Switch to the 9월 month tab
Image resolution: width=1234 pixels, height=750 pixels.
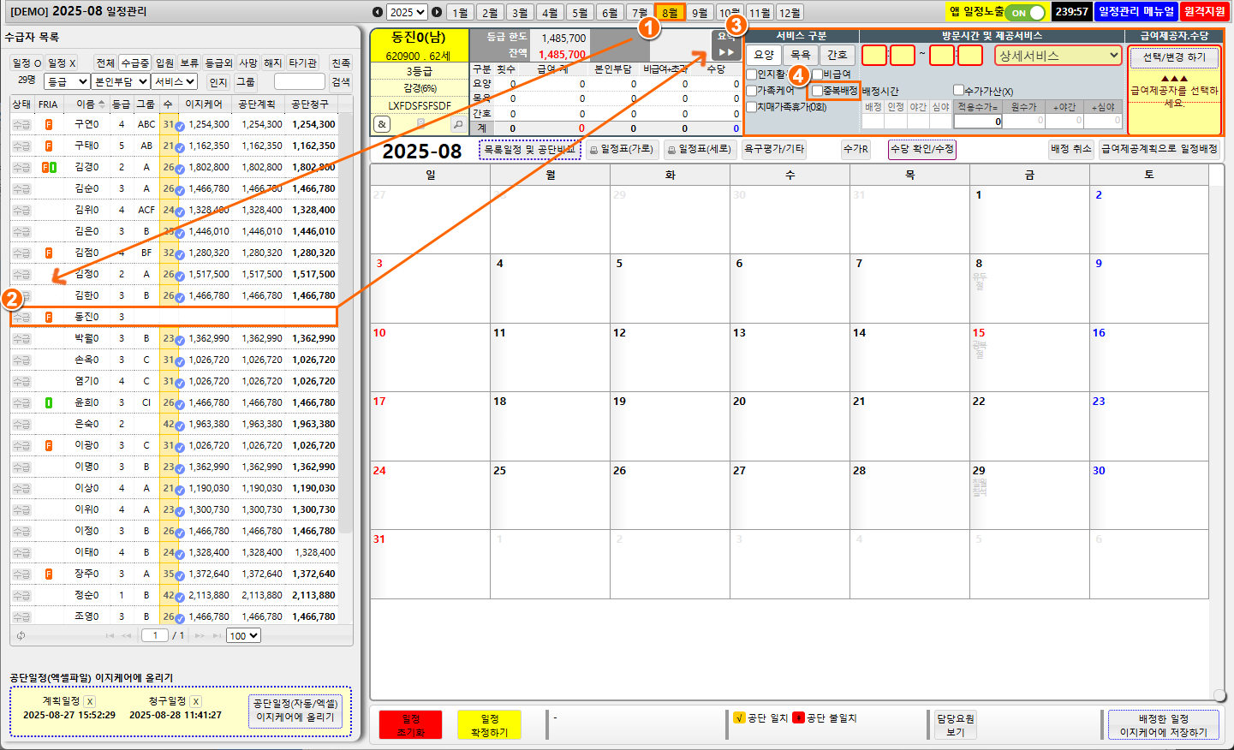tap(700, 13)
